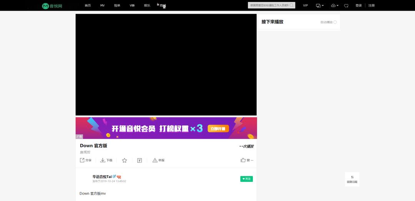Click the ¥ reward icon
The width and height of the screenshot is (415, 201).
tap(139, 160)
